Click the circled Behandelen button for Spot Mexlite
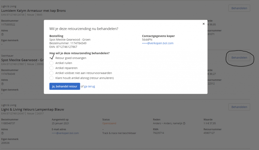 tap(239, 58)
